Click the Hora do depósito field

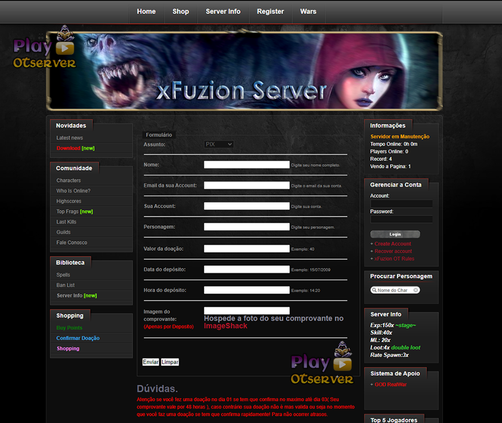tap(247, 290)
